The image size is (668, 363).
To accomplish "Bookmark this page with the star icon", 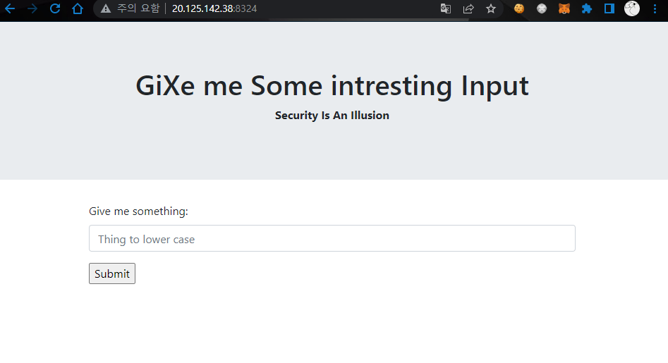I will pos(491,8).
